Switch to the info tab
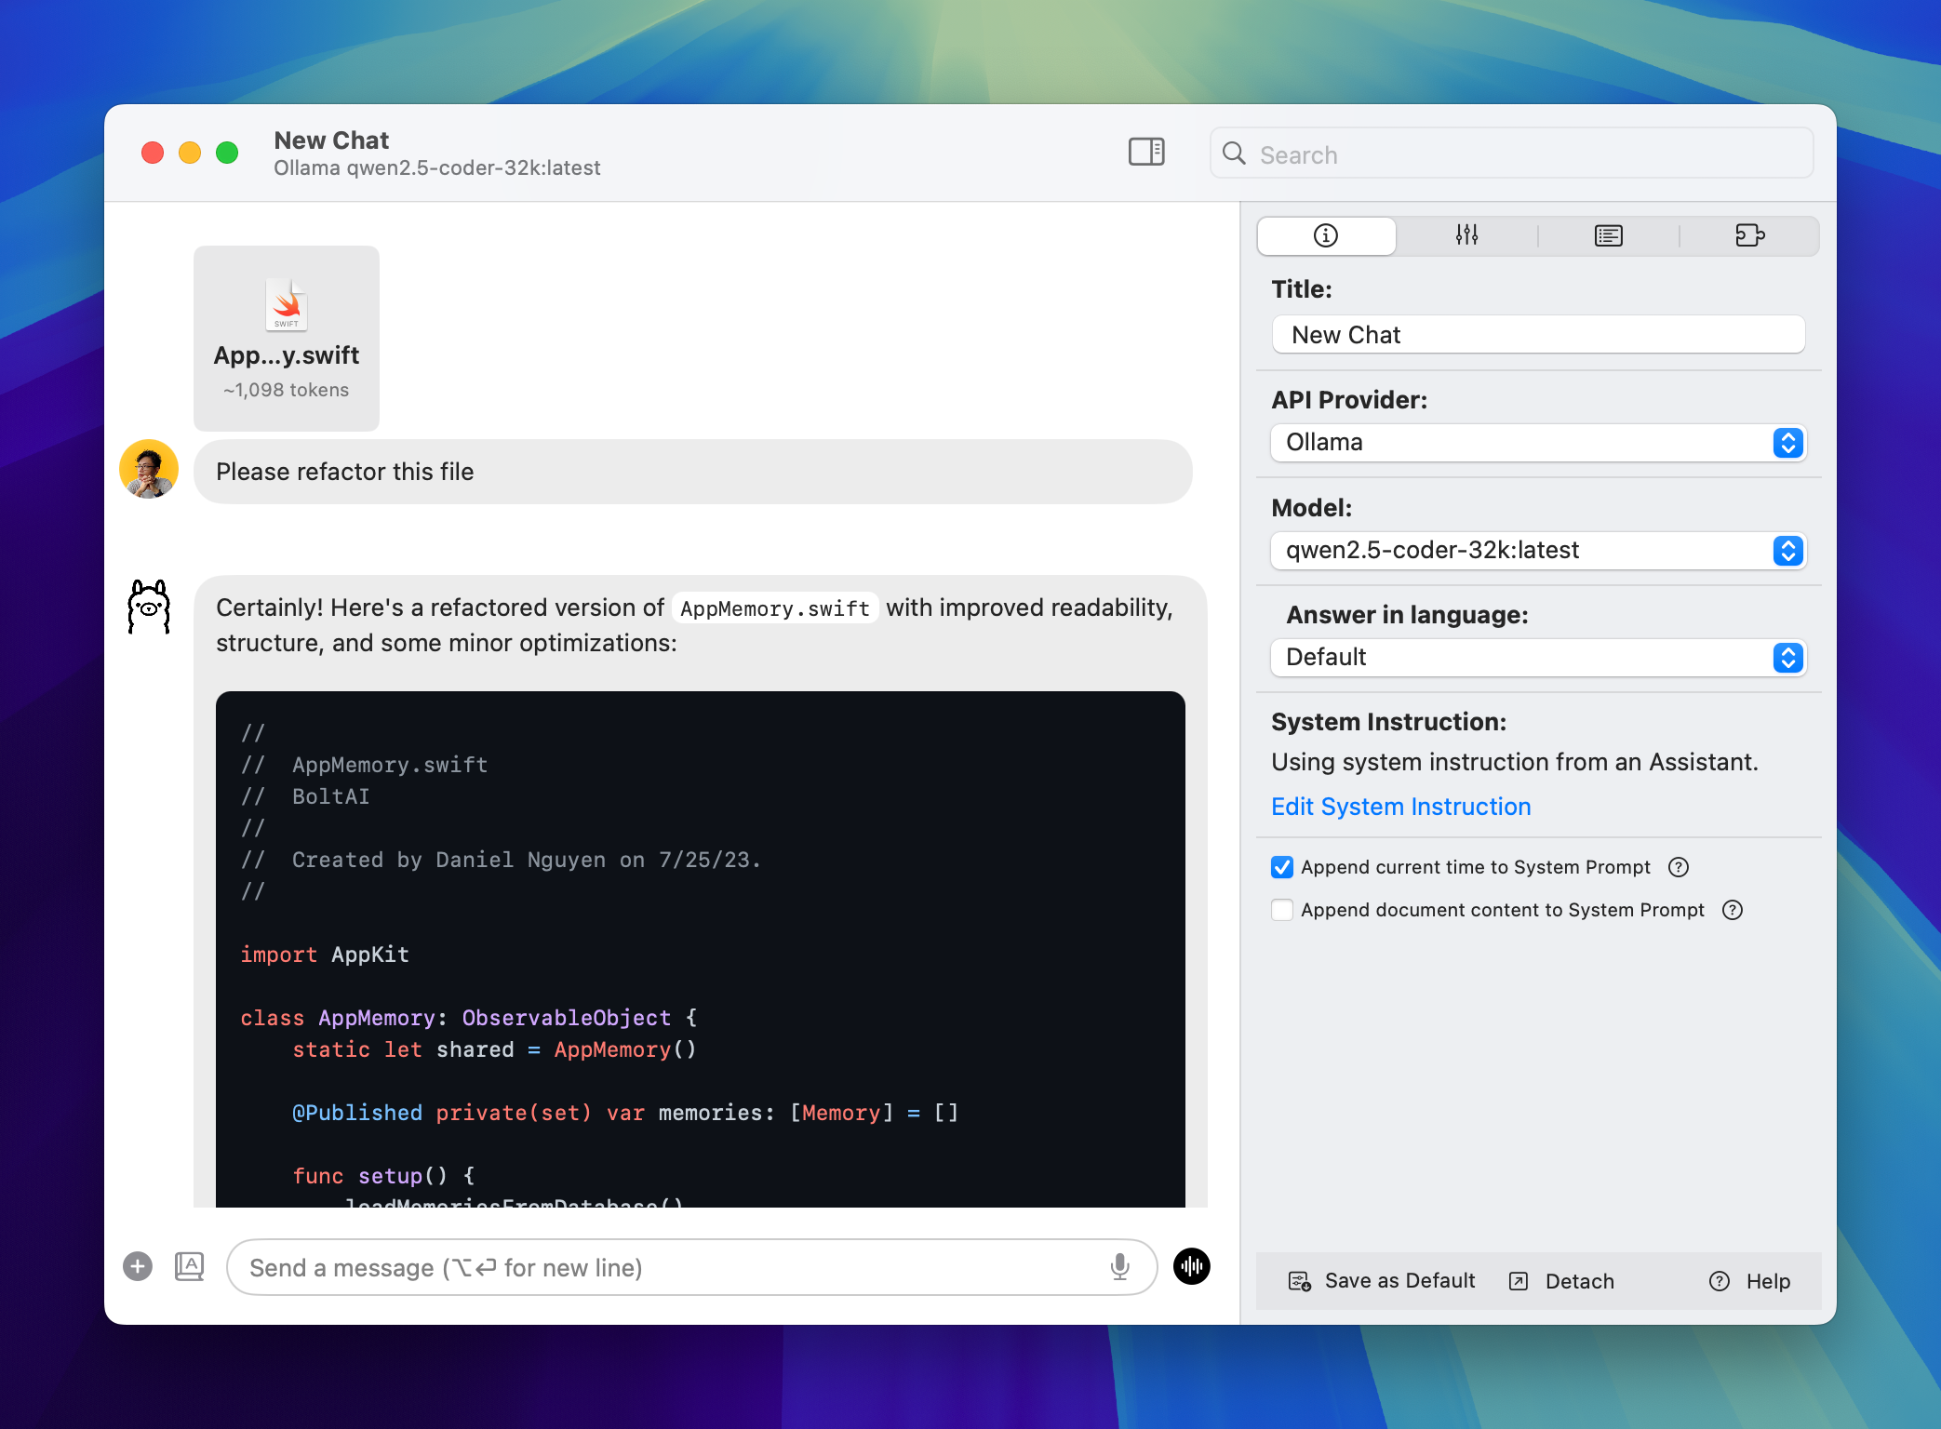The height and width of the screenshot is (1429, 1941). tap(1326, 235)
